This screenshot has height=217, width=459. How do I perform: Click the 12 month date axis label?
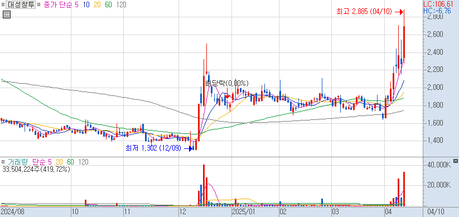[182, 211]
